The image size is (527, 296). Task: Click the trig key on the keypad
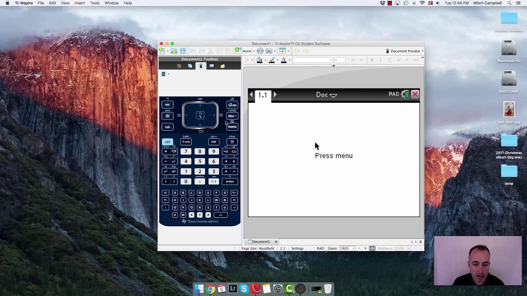[174, 152]
